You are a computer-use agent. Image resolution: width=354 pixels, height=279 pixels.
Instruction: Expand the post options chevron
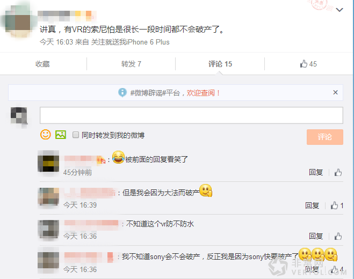pos(339,10)
